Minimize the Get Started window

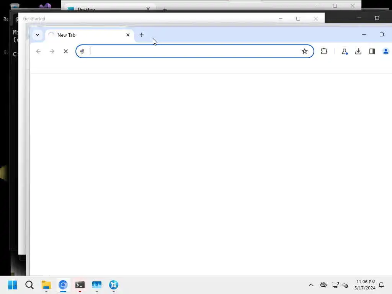[x=281, y=19]
